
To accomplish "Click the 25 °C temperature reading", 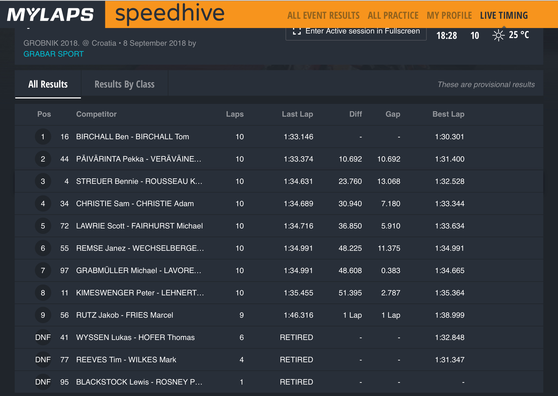I will [x=519, y=35].
